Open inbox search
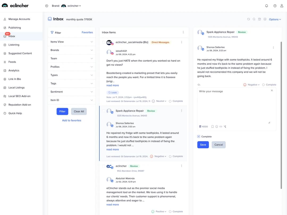 254,19
